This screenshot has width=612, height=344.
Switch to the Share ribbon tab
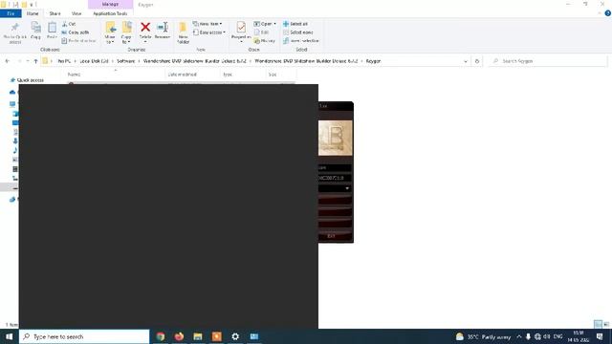coord(55,13)
